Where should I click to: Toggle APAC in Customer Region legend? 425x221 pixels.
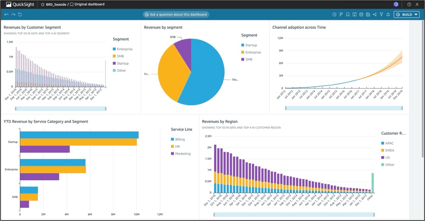[x=387, y=143]
